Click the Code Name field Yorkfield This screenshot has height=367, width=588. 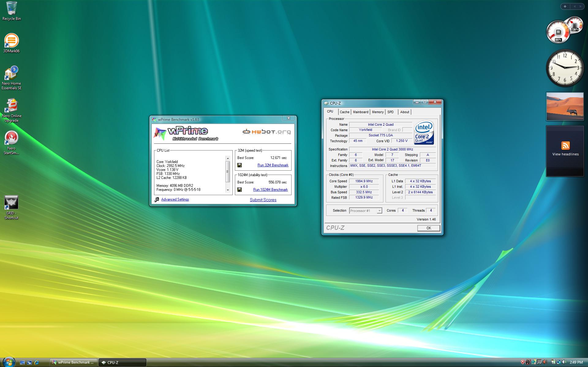tap(365, 130)
